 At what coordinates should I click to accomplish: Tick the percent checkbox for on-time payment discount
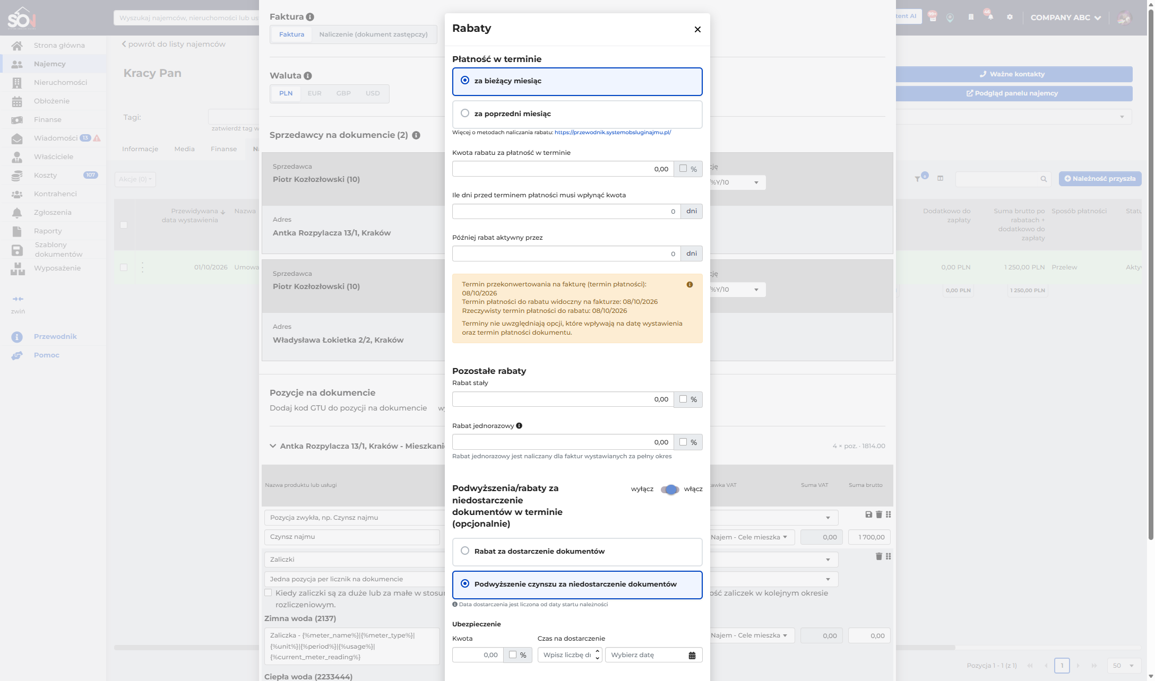(x=683, y=169)
